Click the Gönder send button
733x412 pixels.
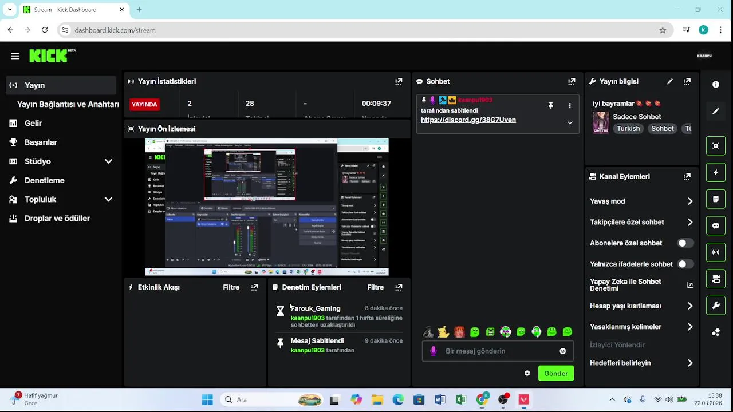click(x=556, y=373)
